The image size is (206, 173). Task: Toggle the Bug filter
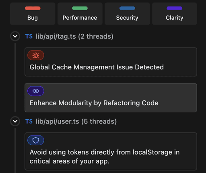33,14
